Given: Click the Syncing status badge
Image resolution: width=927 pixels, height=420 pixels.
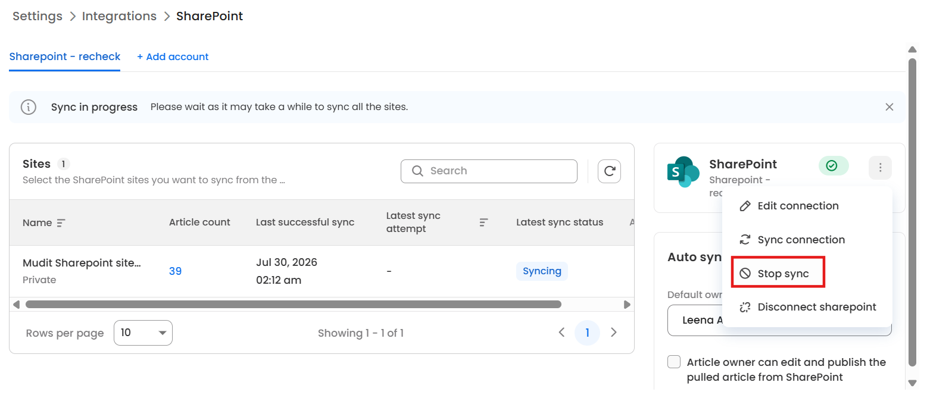Looking at the screenshot, I should (542, 271).
